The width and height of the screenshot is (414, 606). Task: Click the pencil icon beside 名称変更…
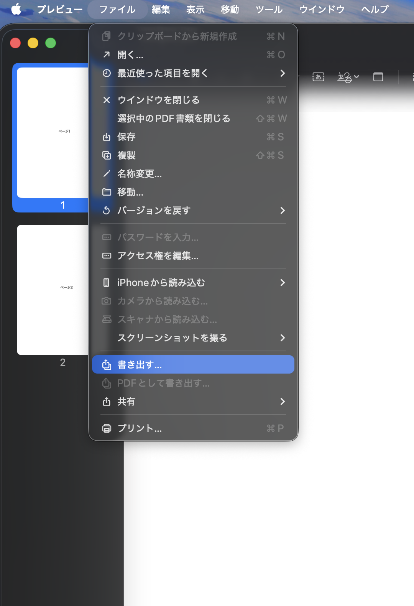tap(107, 174)
